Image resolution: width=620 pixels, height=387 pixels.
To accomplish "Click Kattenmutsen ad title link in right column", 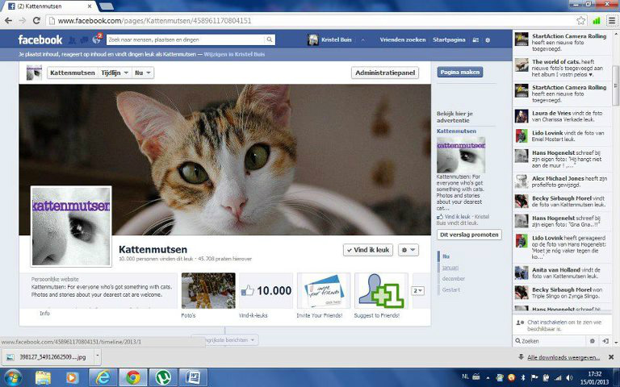I will tap(456, 131).
